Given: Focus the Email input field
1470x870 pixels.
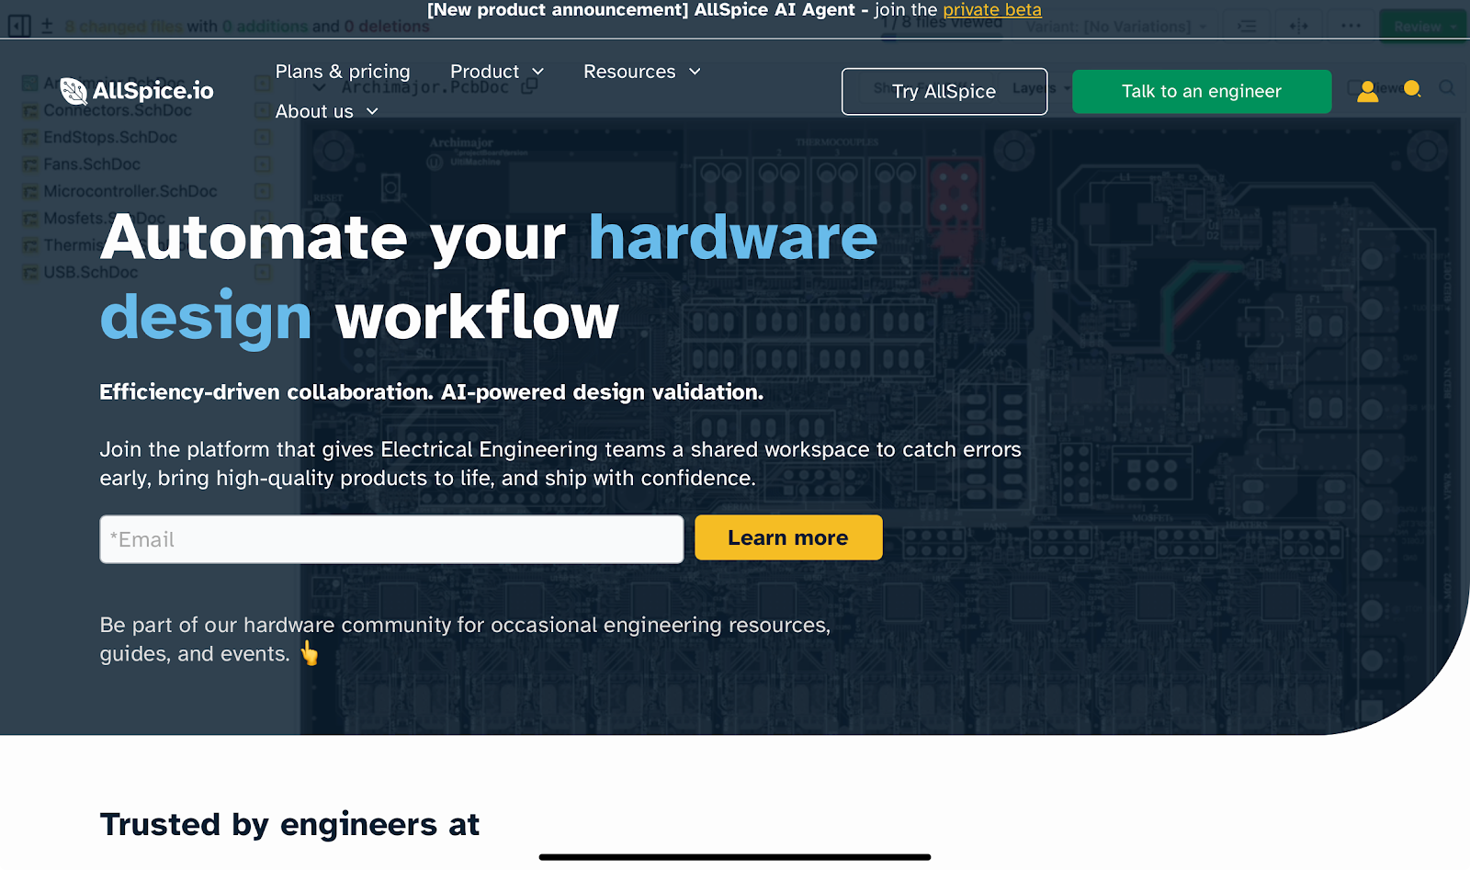Looking at the screenshot, I should tap(391, 539).
